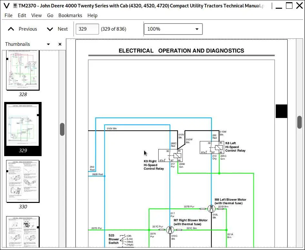Viewport: 305px width, 250px height.
Task: Expand the Thumbnails sidebar selector arrow
Action: click(48, 44)
